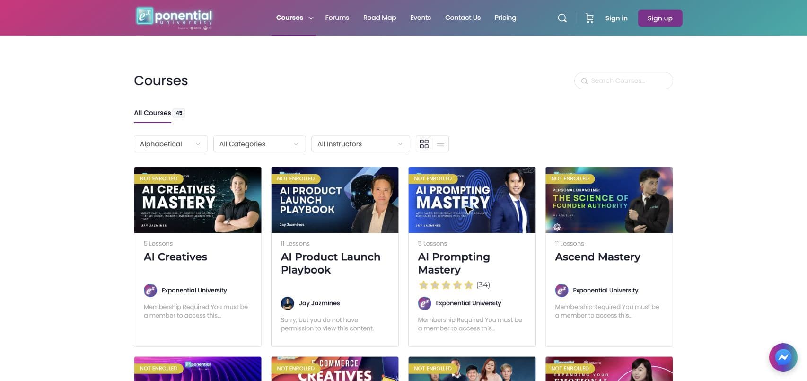Click Exponential University avatar on AI Prompting Mastery card

[x=425, y=303]
